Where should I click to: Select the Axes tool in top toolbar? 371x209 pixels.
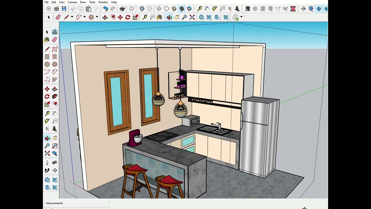pos(230,9)
